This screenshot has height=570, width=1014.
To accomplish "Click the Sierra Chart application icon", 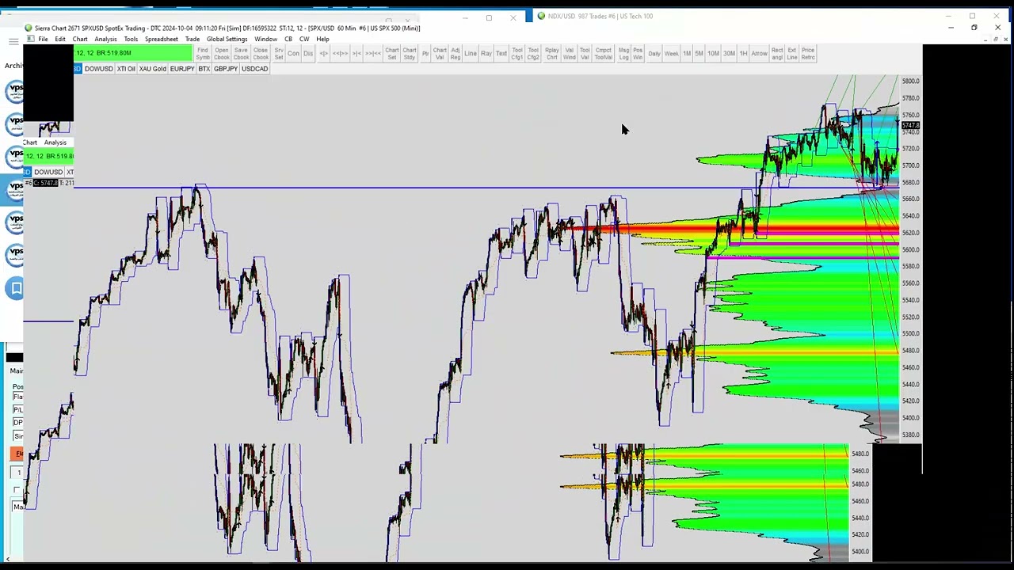I will [x=29, y=28].
